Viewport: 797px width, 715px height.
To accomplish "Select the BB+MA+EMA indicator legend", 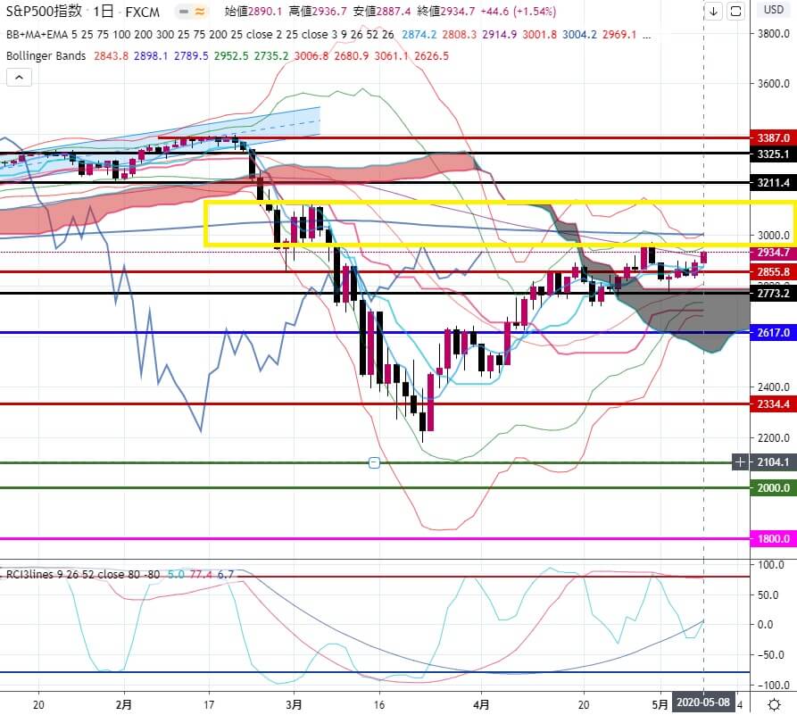I will point(200,35).
